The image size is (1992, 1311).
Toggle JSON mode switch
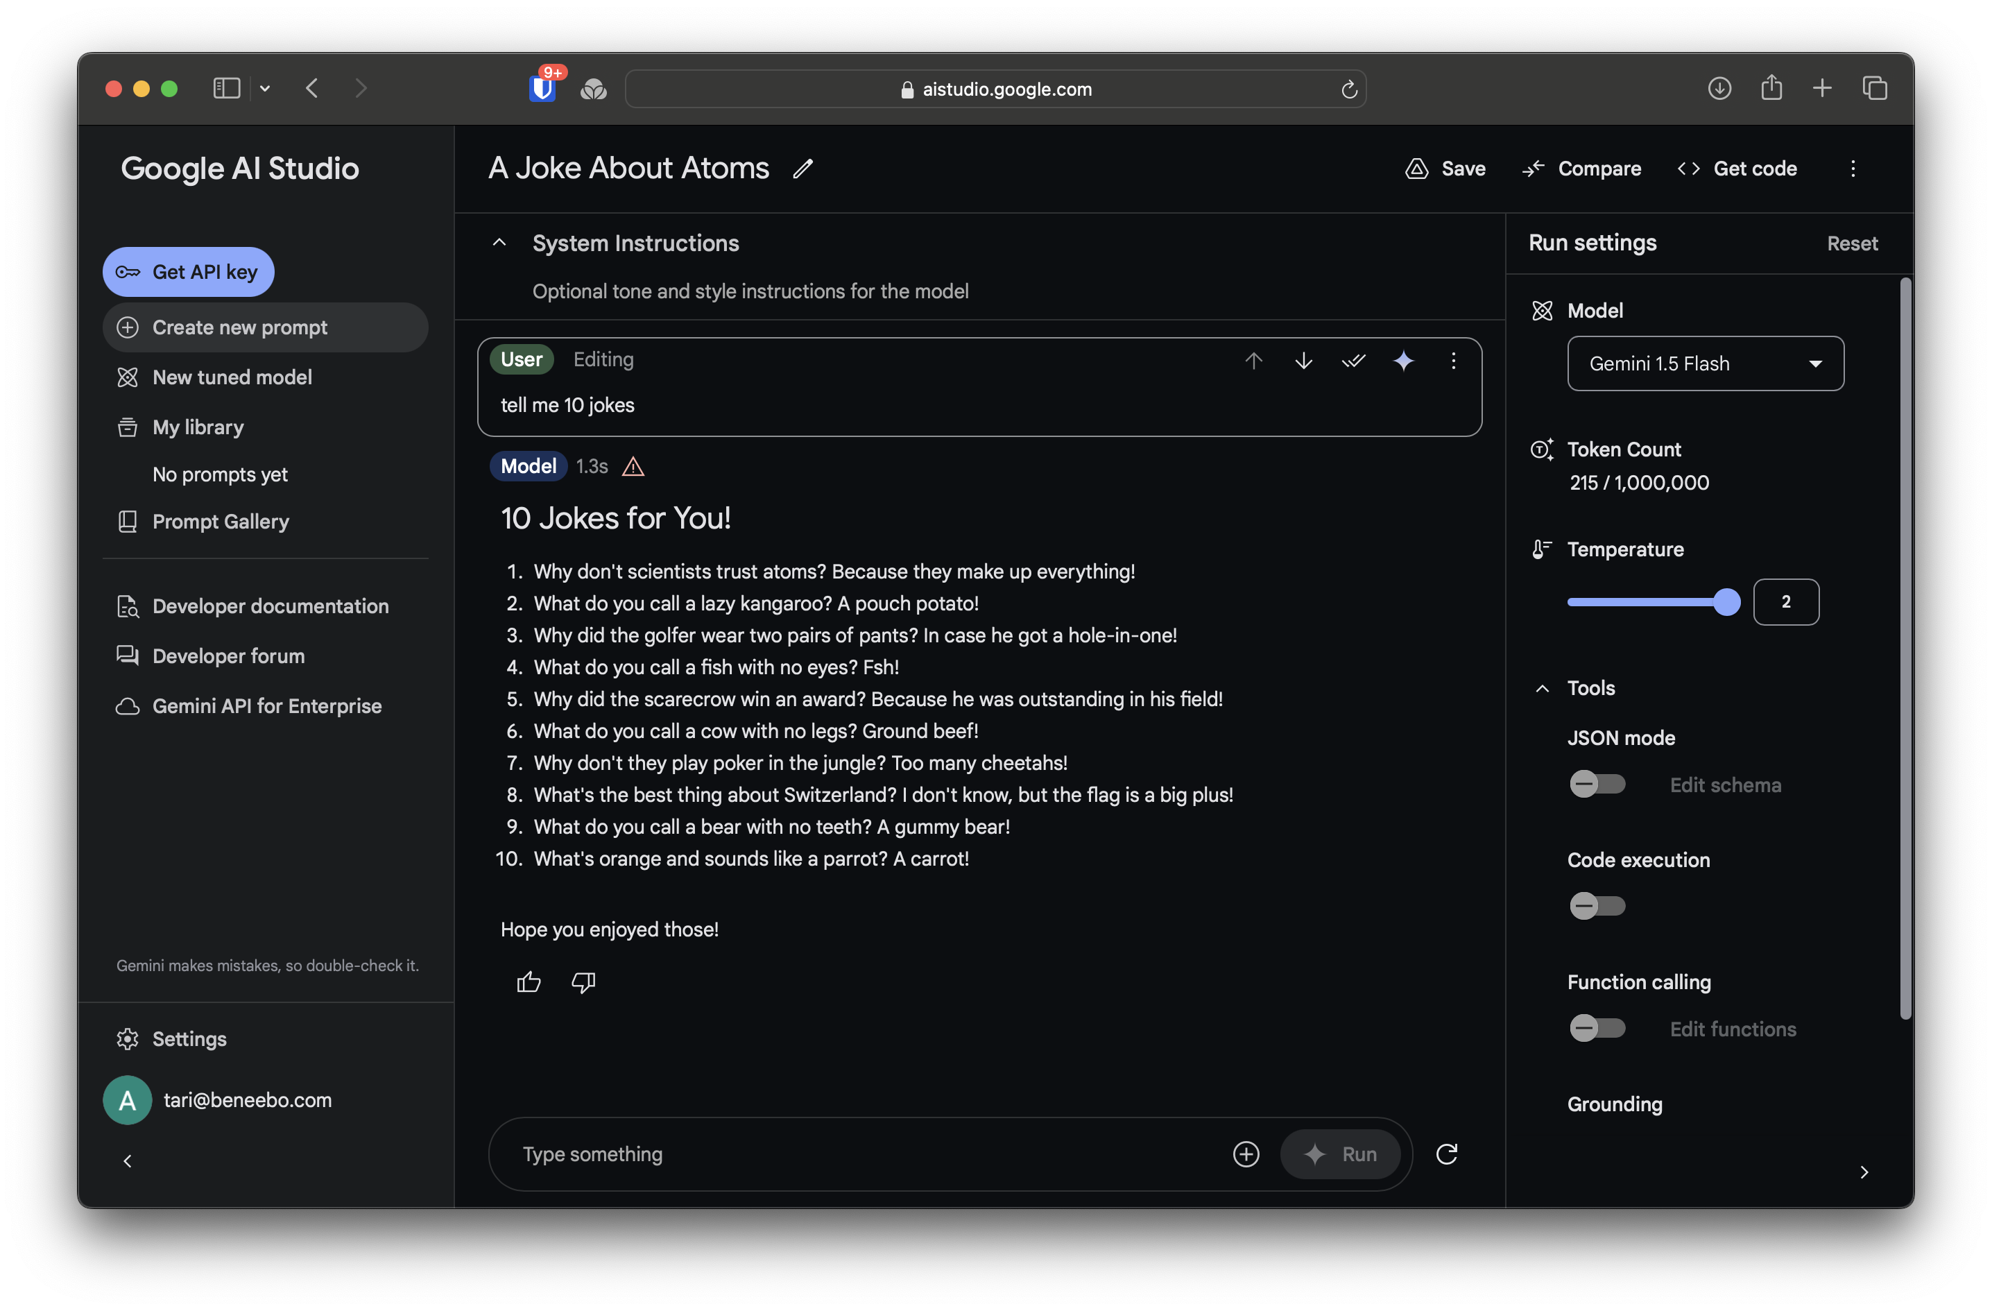1597,785
